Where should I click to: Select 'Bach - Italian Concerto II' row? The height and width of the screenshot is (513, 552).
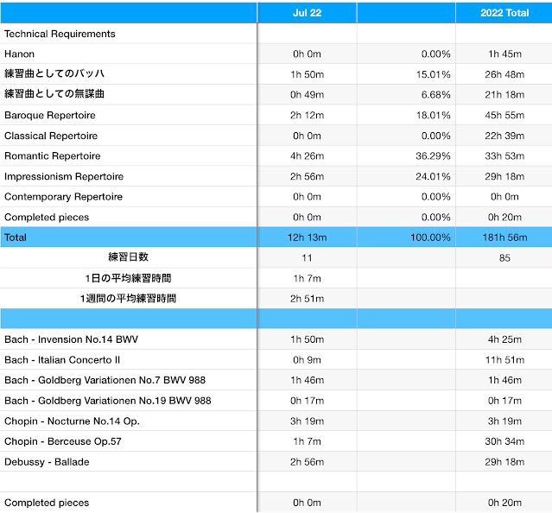point(62,360)
